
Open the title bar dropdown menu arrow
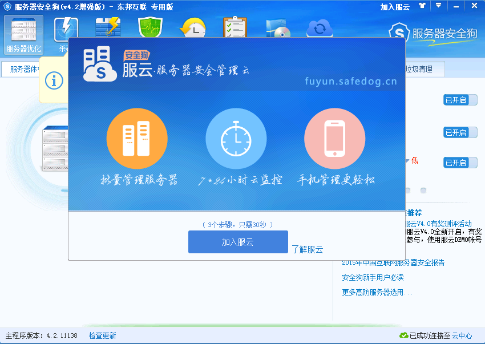pos(439,6)
